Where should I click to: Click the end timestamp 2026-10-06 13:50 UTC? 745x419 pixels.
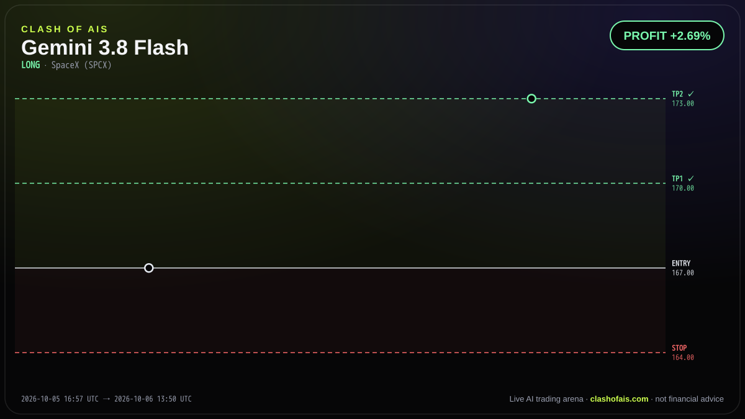pos(153,399)
